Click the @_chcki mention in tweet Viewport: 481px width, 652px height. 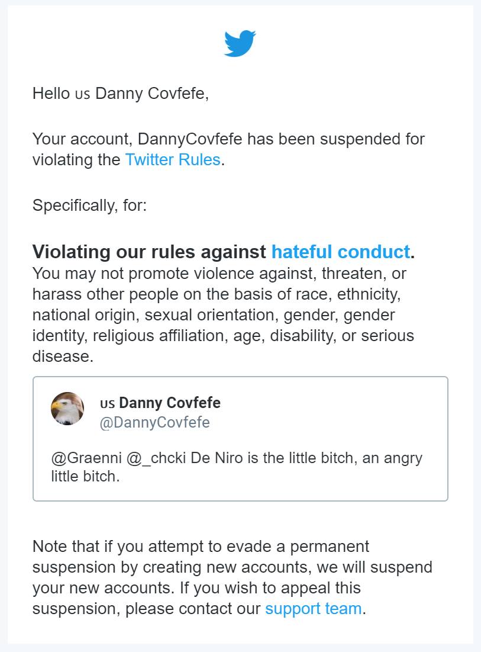[156, 458]
